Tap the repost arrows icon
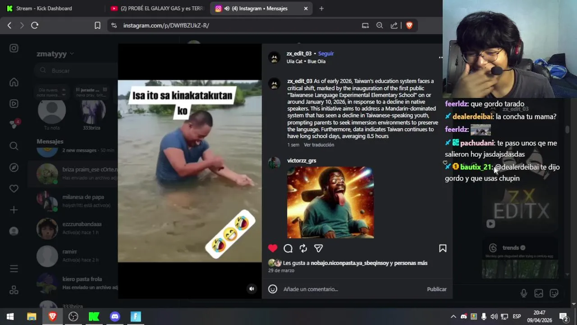 [x=303, y=248]
